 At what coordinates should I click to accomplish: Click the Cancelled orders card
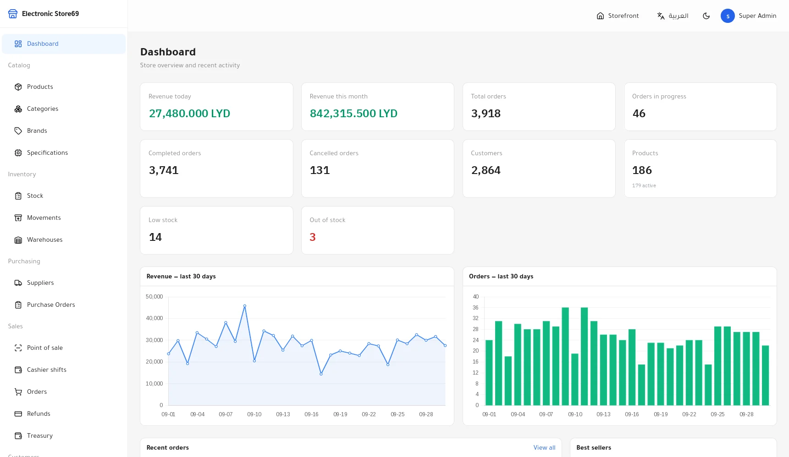(x=378, y=169)
